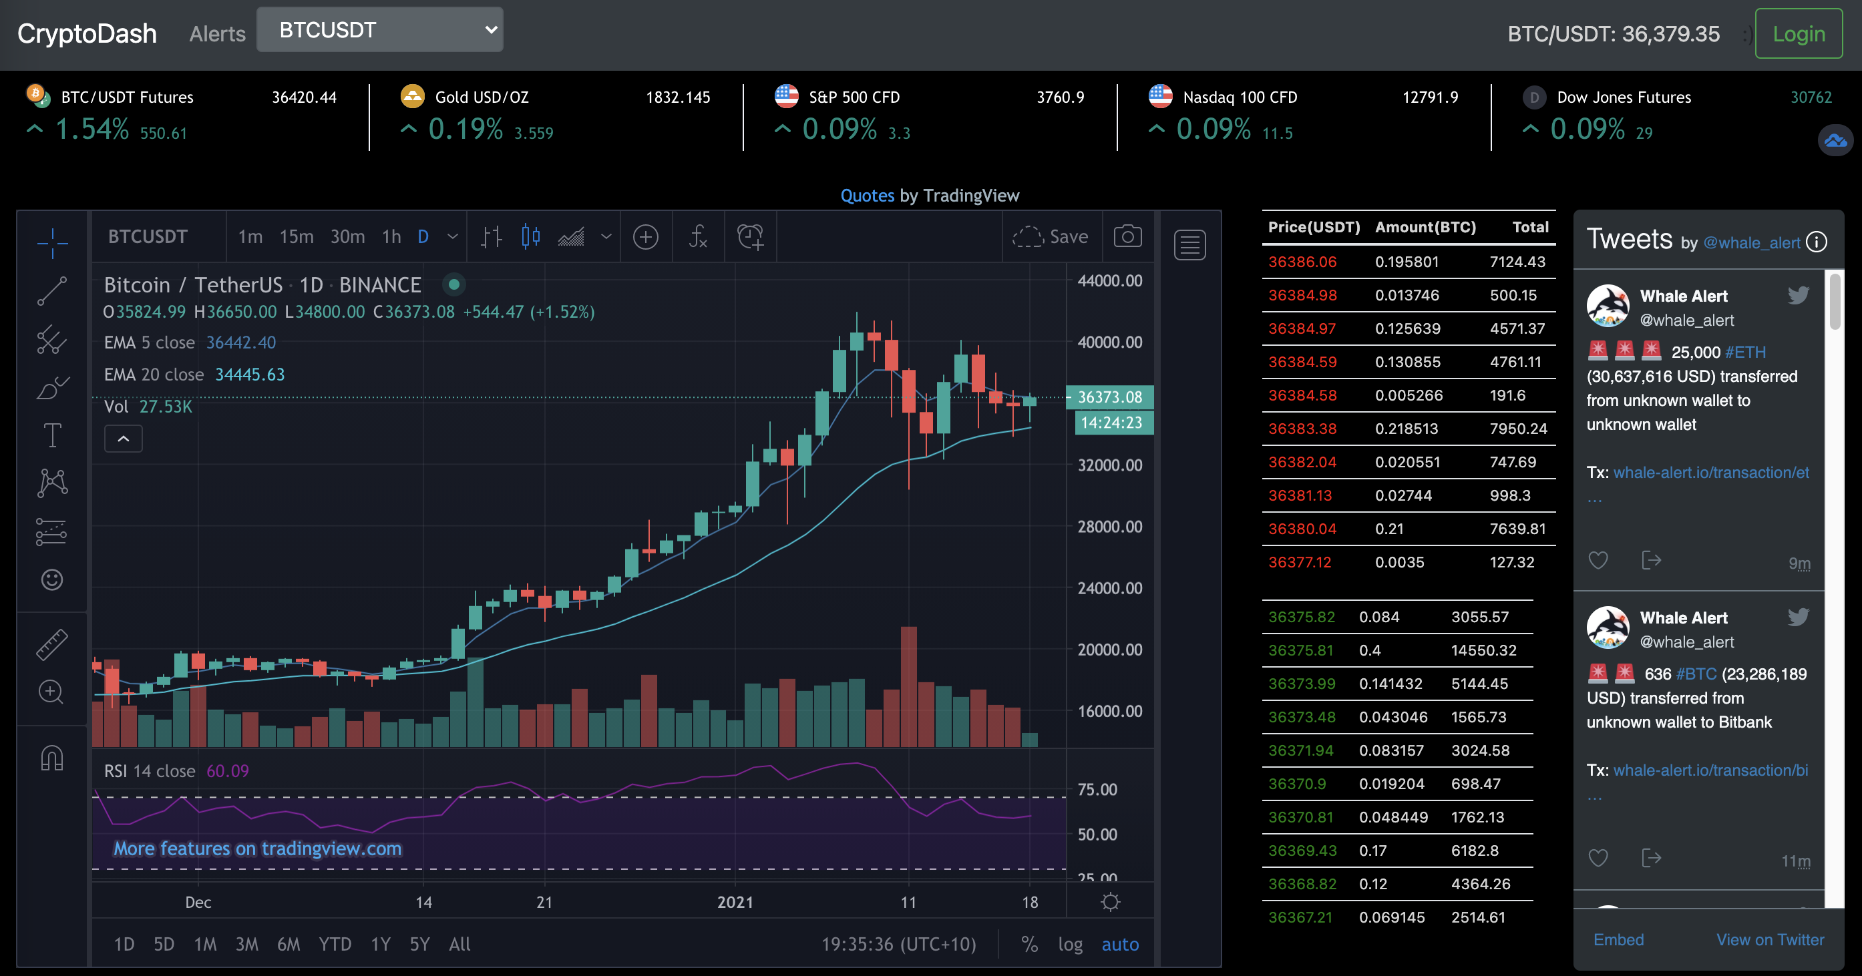1862x976 pixels.
Task: Create an alert with clock icon
Action: 750,236
